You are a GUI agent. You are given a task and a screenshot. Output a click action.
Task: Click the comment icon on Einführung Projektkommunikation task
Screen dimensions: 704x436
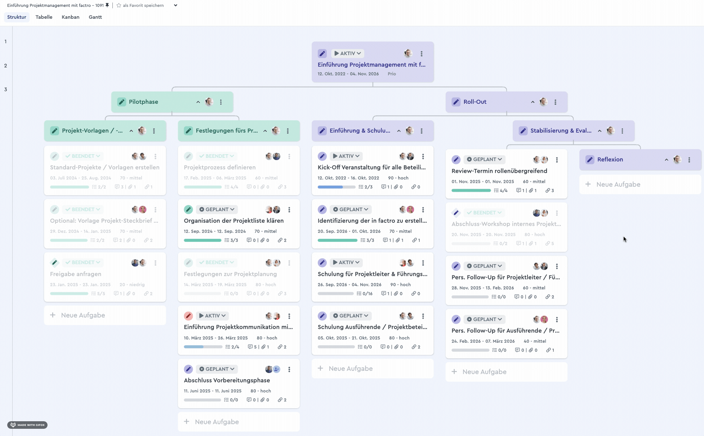250,347
